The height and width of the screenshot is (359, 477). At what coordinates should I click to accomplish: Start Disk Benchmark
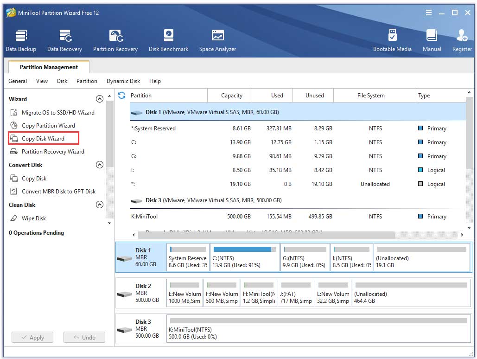(x=168, y=40)
